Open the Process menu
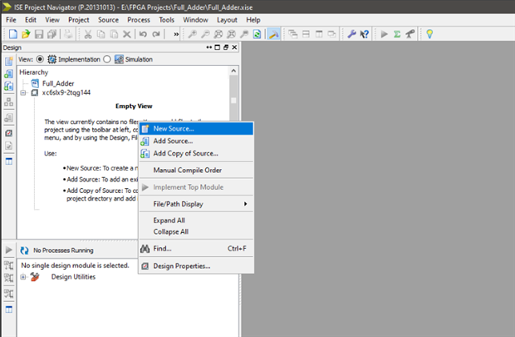This screenshot has height=337, width=515. click(x=139, y=20)
